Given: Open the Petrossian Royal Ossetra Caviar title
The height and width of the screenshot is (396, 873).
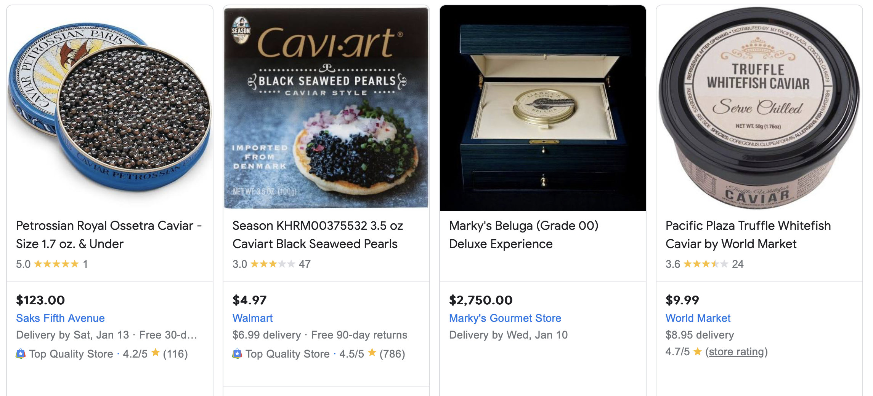Looking at the screenshot, I should click(x=109, y=235).
